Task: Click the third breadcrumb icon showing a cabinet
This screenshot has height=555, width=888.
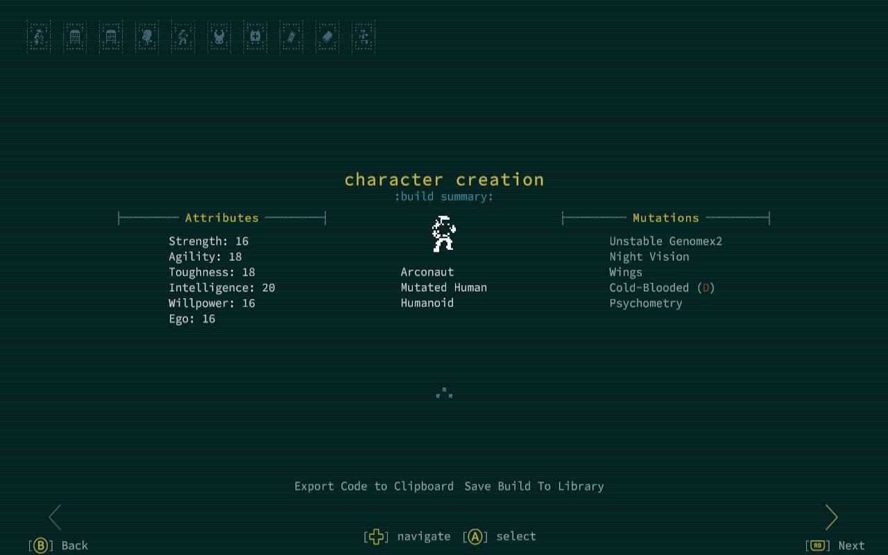Action: click(111, 37)
